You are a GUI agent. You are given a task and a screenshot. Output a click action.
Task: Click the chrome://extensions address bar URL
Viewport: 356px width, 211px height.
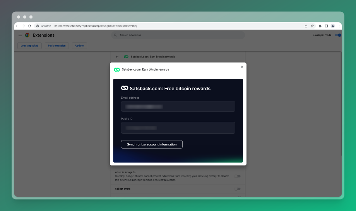(x=96, y=26)
